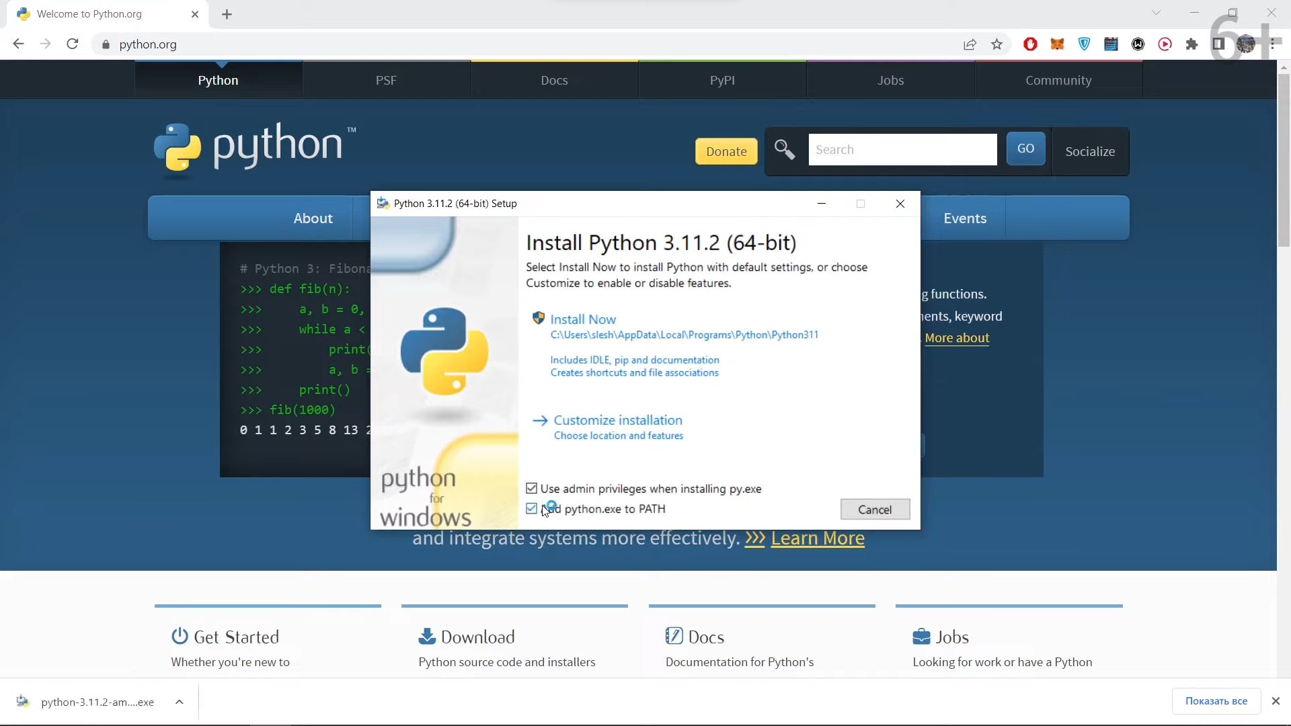Click the site Search input field
The image size is (1291, 726).
pyautogui.click(x=902, y=149)
